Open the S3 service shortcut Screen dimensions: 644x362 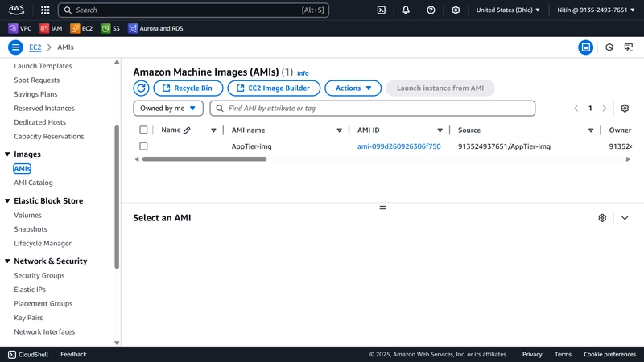pos(110,28)
